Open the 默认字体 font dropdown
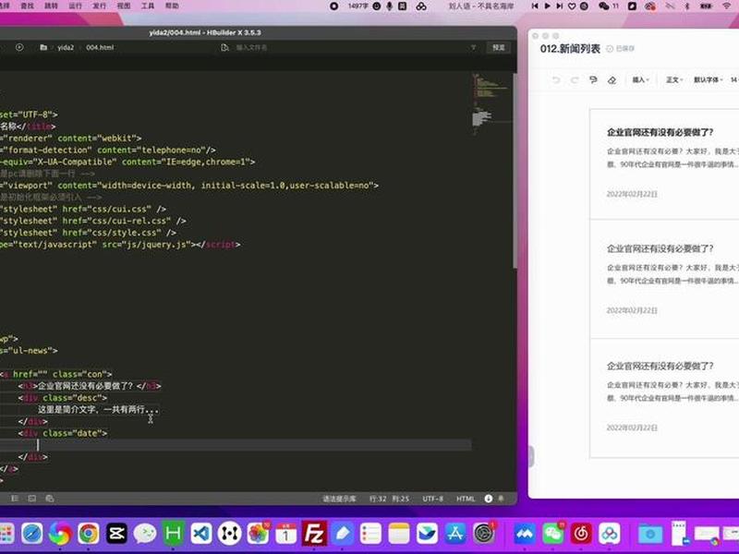Screen dimensions: 739x554 (708, 79)
